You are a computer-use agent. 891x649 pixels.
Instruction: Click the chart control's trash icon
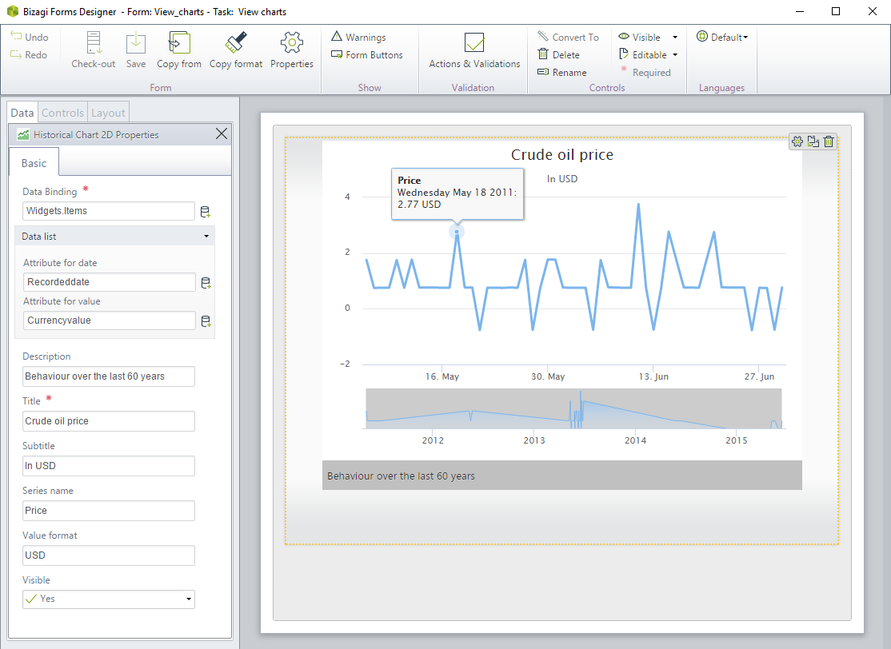tap(829, 141)
